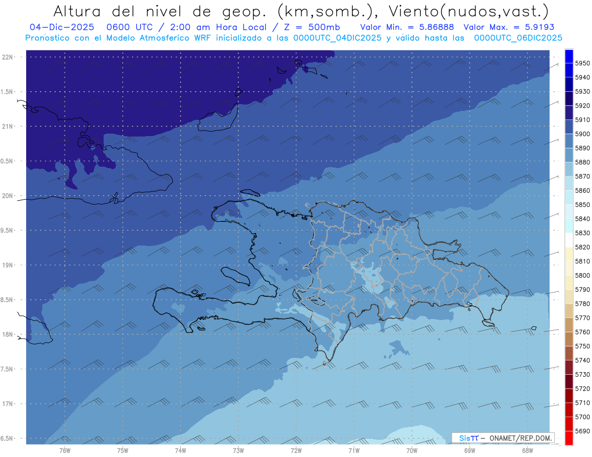
Task: Click the bright red swatch below 5690
Action: 569,438
